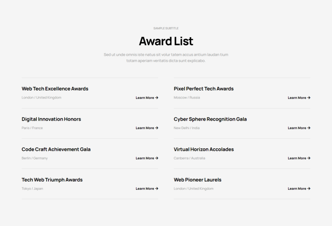The height and width of the screenshot is (226, 332).
Task: Follow Learn More link for Digital Innovation Honors
Action: (x=145, y=128)
